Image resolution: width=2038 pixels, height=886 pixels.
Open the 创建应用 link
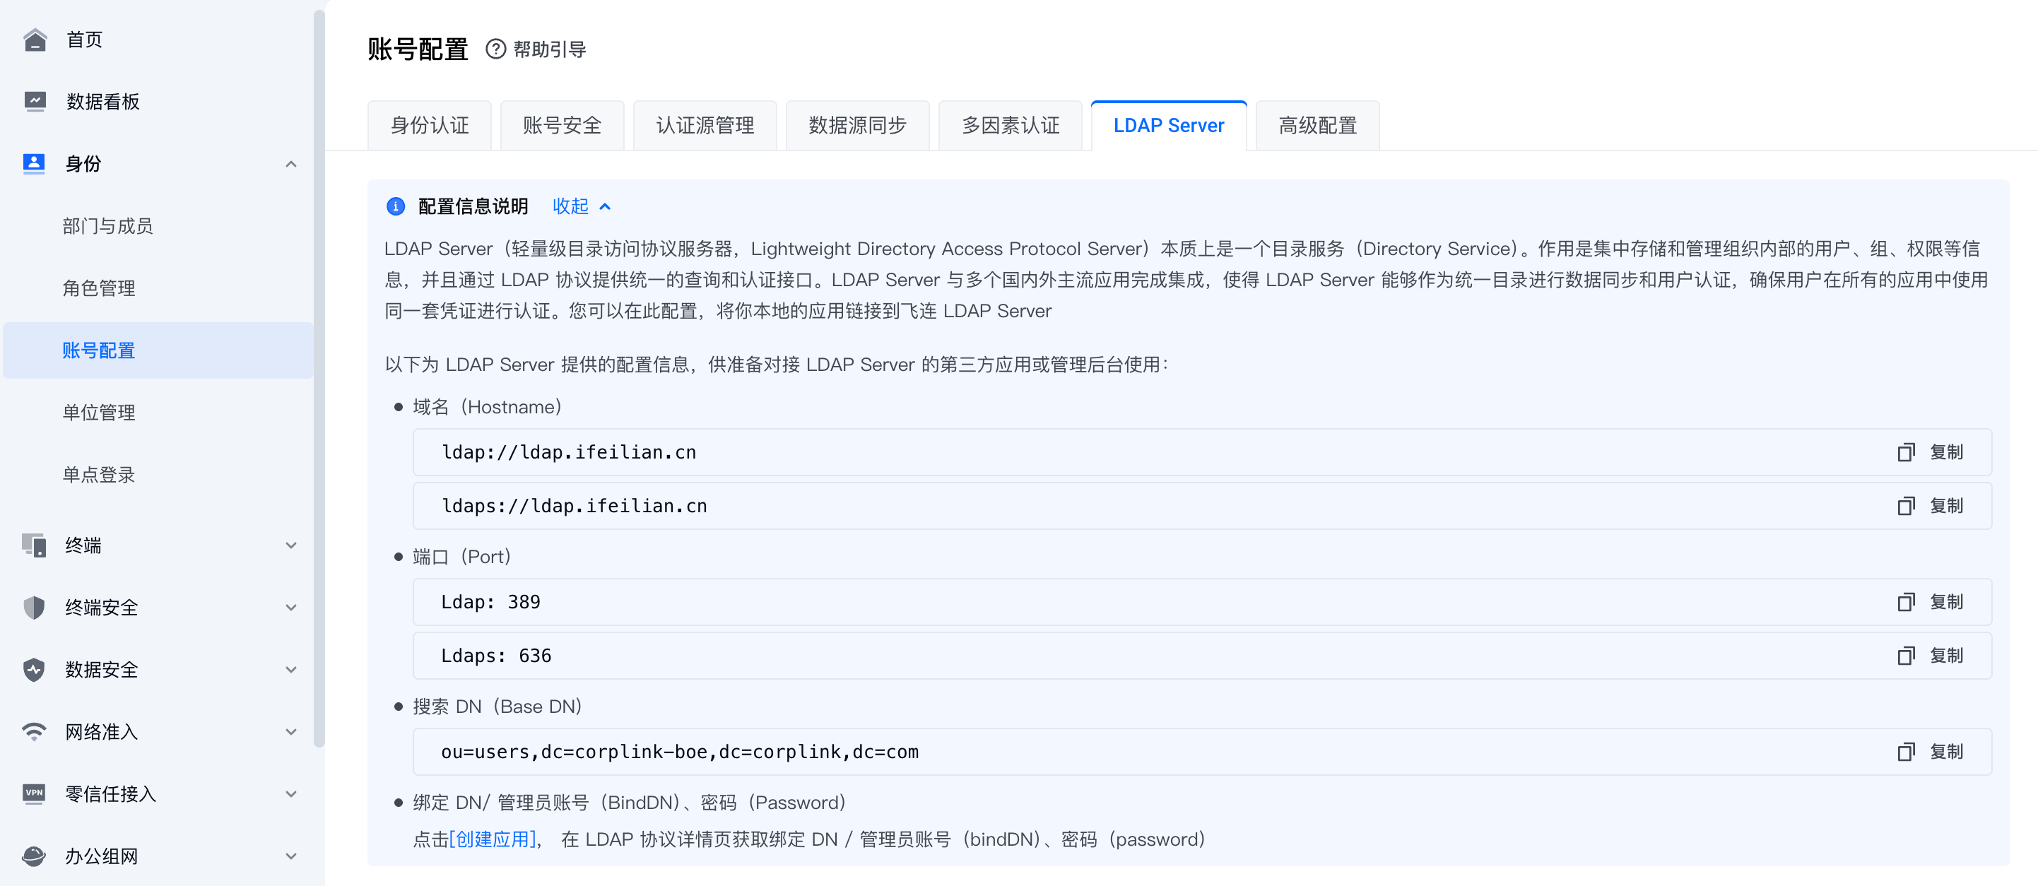[x=492, y=839]
